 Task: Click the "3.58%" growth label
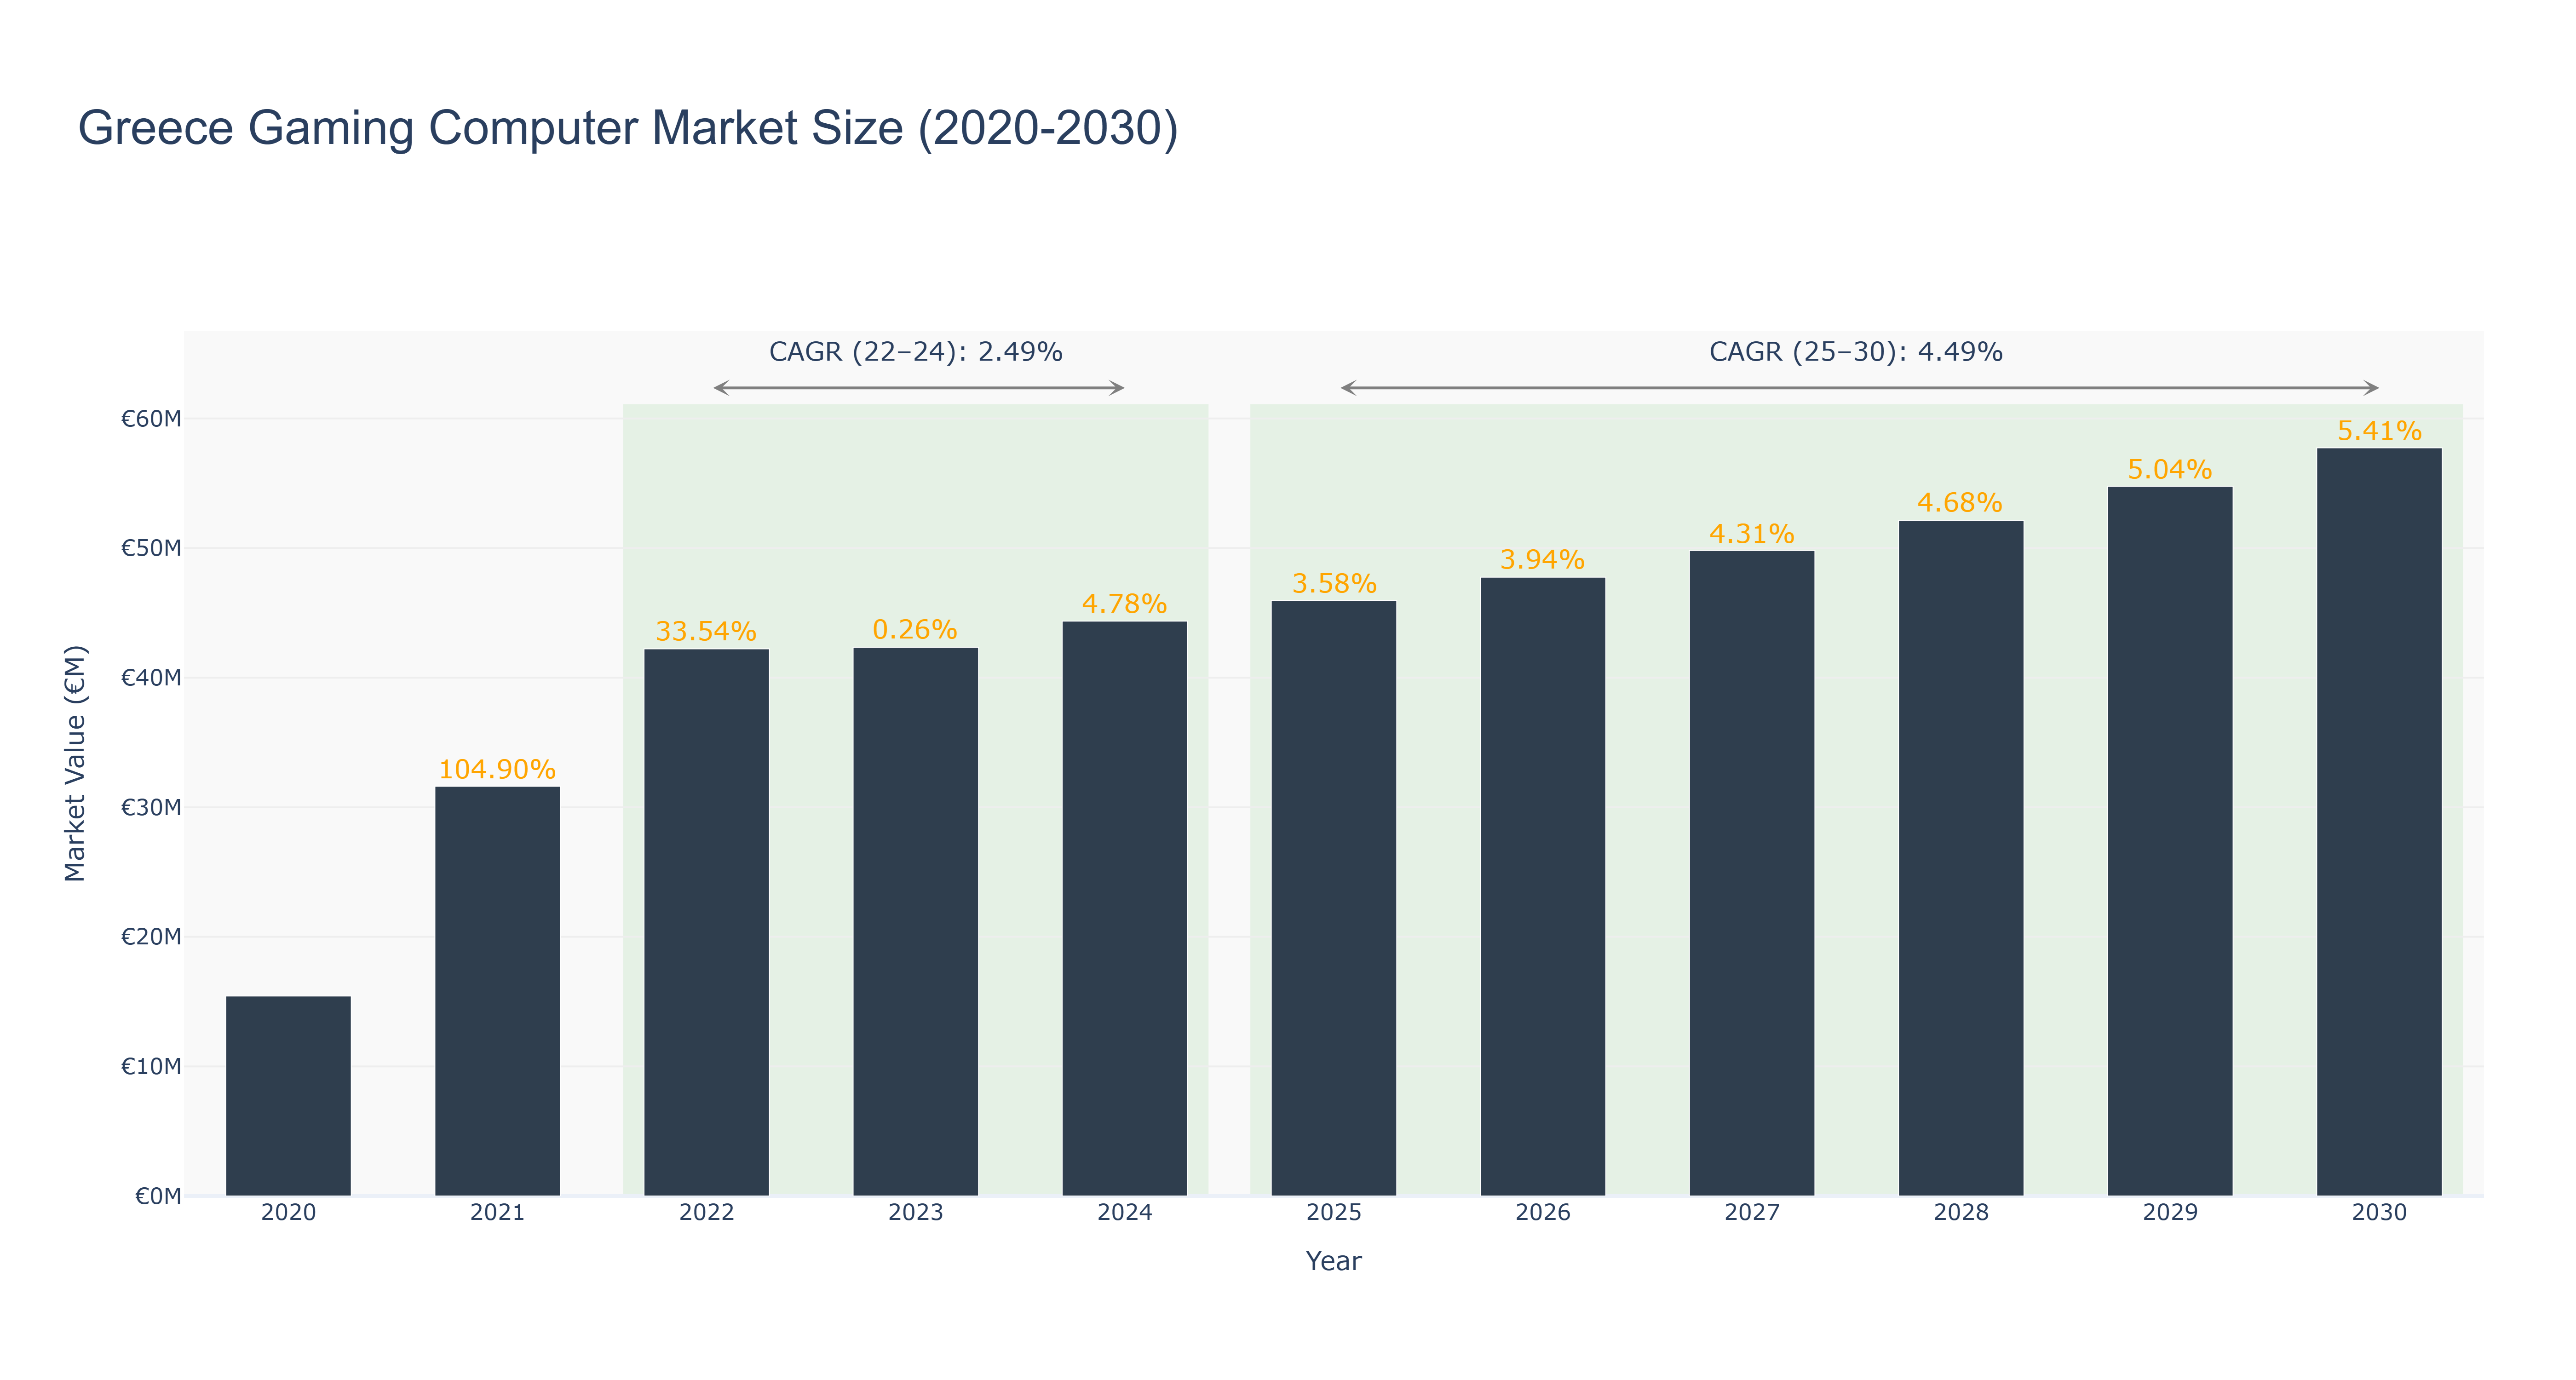click(1334, 583)
